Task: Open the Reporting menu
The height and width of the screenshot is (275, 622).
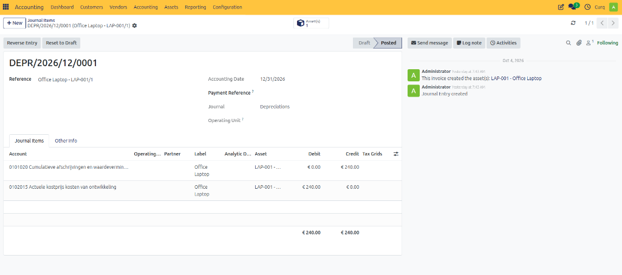Action: (x=196, y=7)
